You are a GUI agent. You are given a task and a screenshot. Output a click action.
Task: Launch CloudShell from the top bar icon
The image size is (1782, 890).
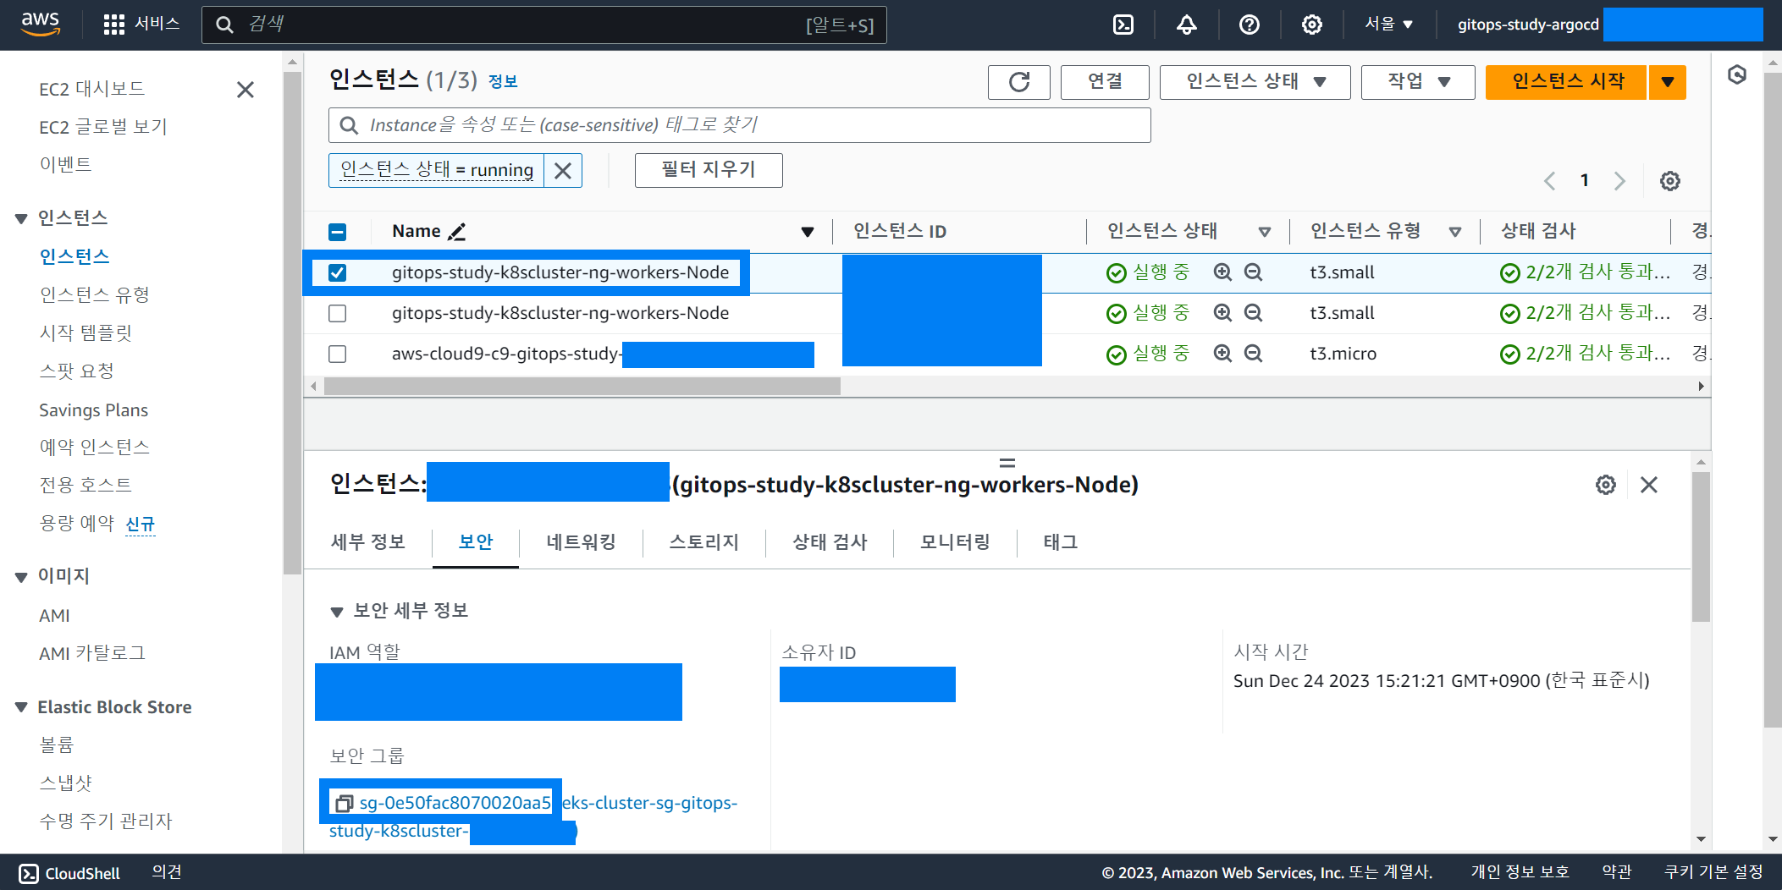point(1123,25)
